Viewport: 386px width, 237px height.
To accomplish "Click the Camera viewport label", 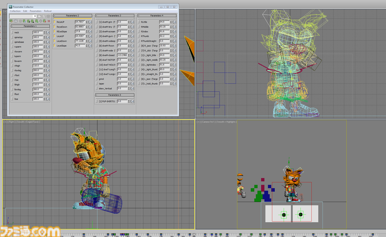I will point(208,122).
